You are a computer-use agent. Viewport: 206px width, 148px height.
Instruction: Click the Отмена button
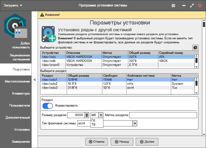(x=97, y=142)
